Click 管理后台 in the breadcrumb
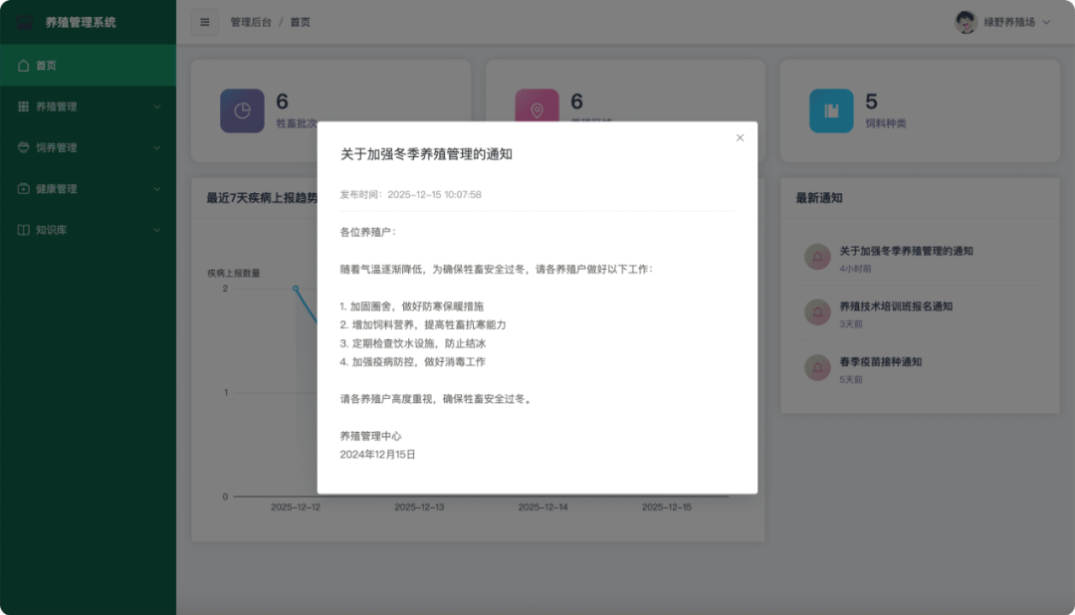 (x=252, y=21)
